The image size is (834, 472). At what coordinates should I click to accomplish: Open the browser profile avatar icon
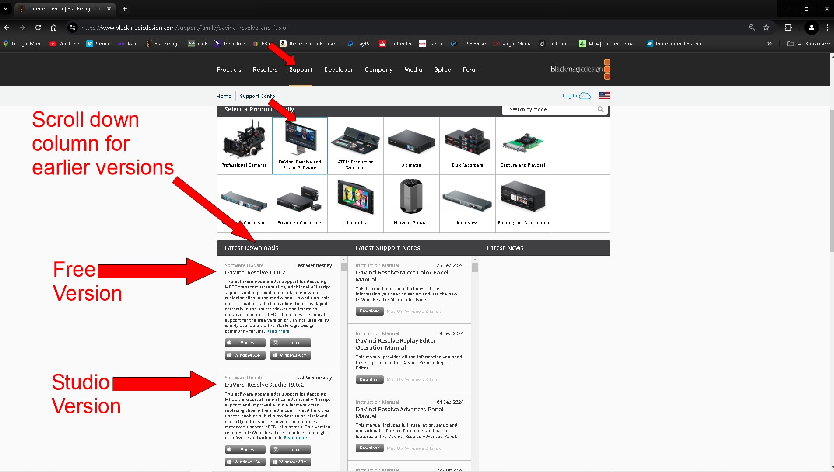[811, 28]
